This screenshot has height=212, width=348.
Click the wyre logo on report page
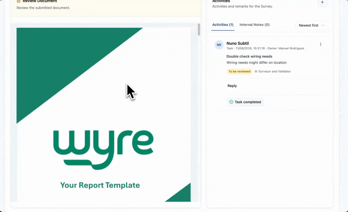[x=103, y=150]
